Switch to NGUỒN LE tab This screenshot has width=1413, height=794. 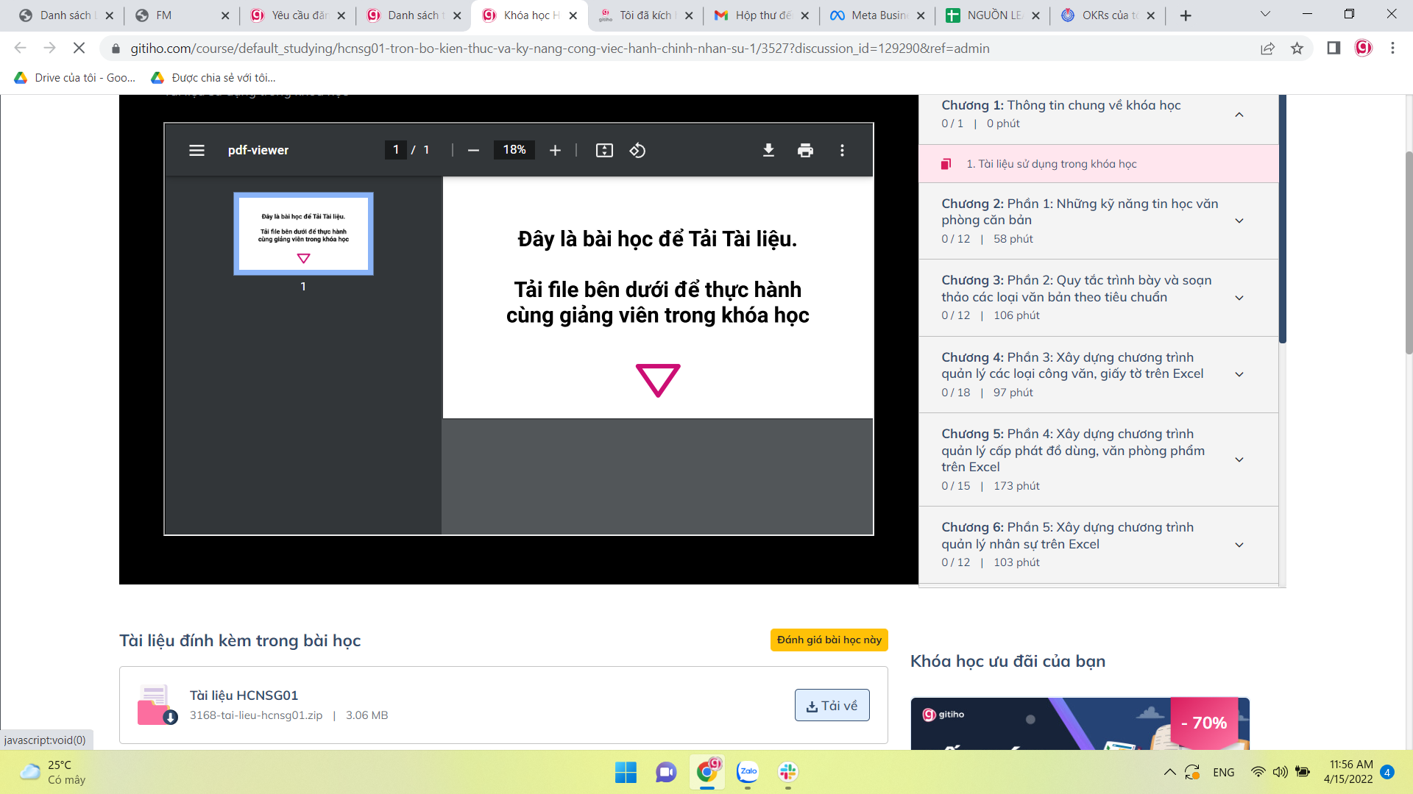point(993,15)
